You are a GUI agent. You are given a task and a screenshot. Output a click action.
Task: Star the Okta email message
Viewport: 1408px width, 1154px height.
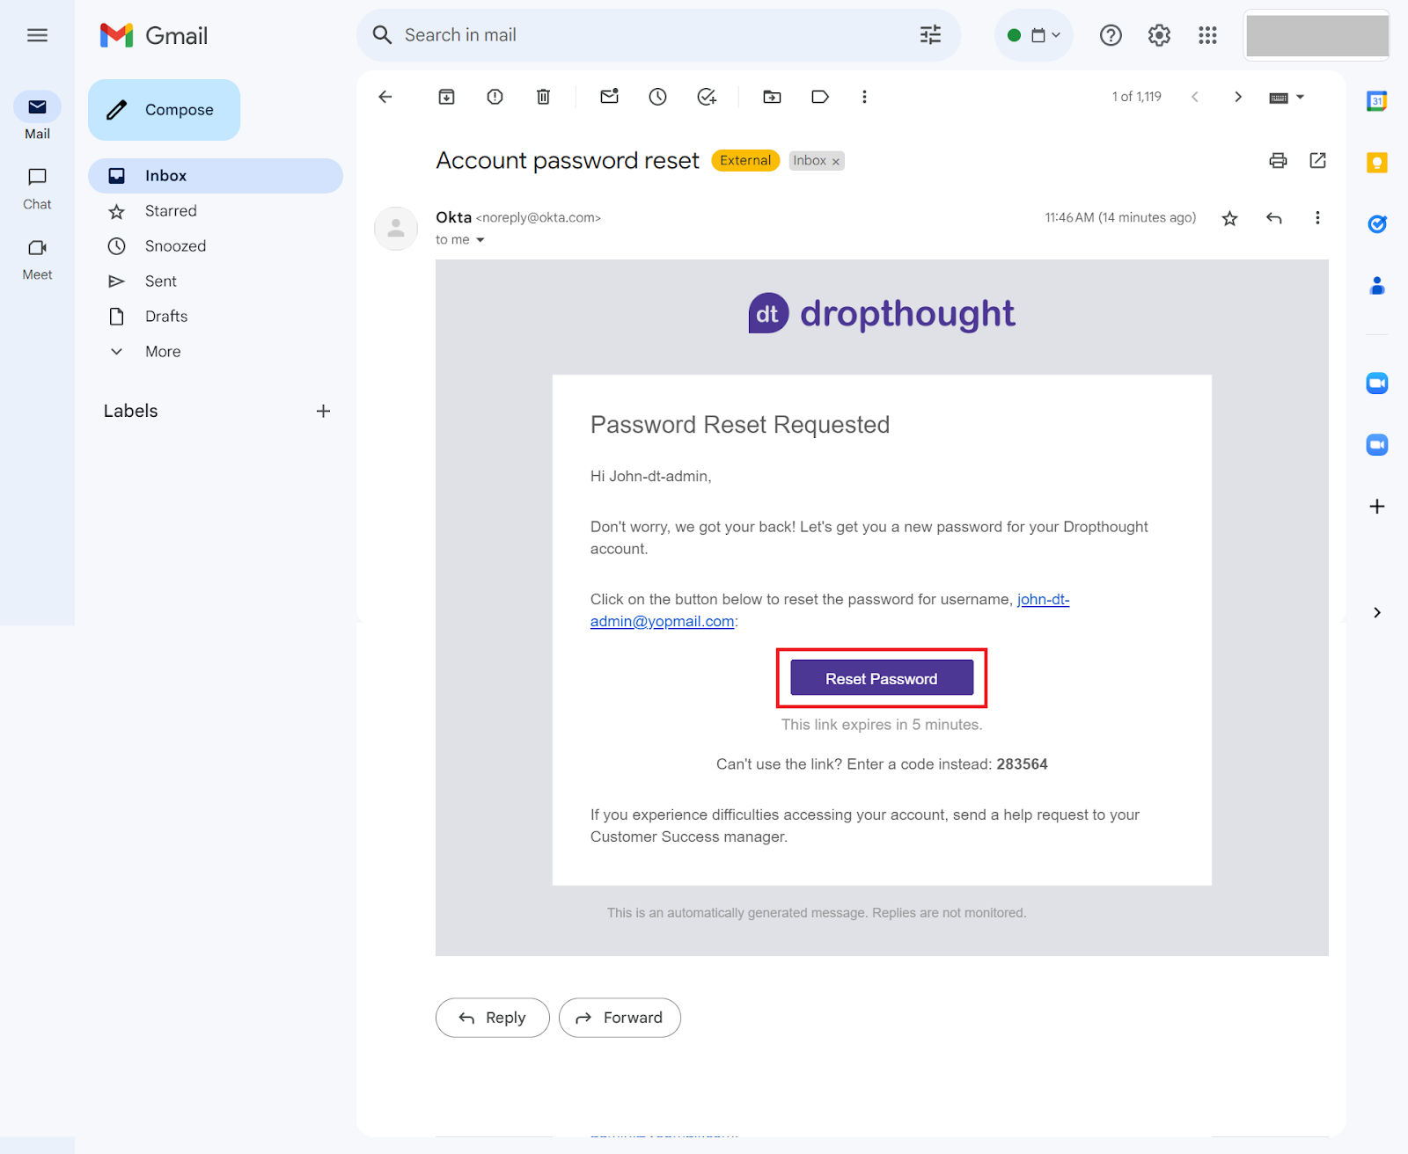click(1229, 218)
